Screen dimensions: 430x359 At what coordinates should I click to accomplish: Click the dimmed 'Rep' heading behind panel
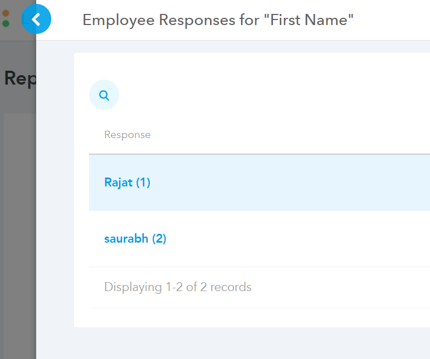point(20,78)
